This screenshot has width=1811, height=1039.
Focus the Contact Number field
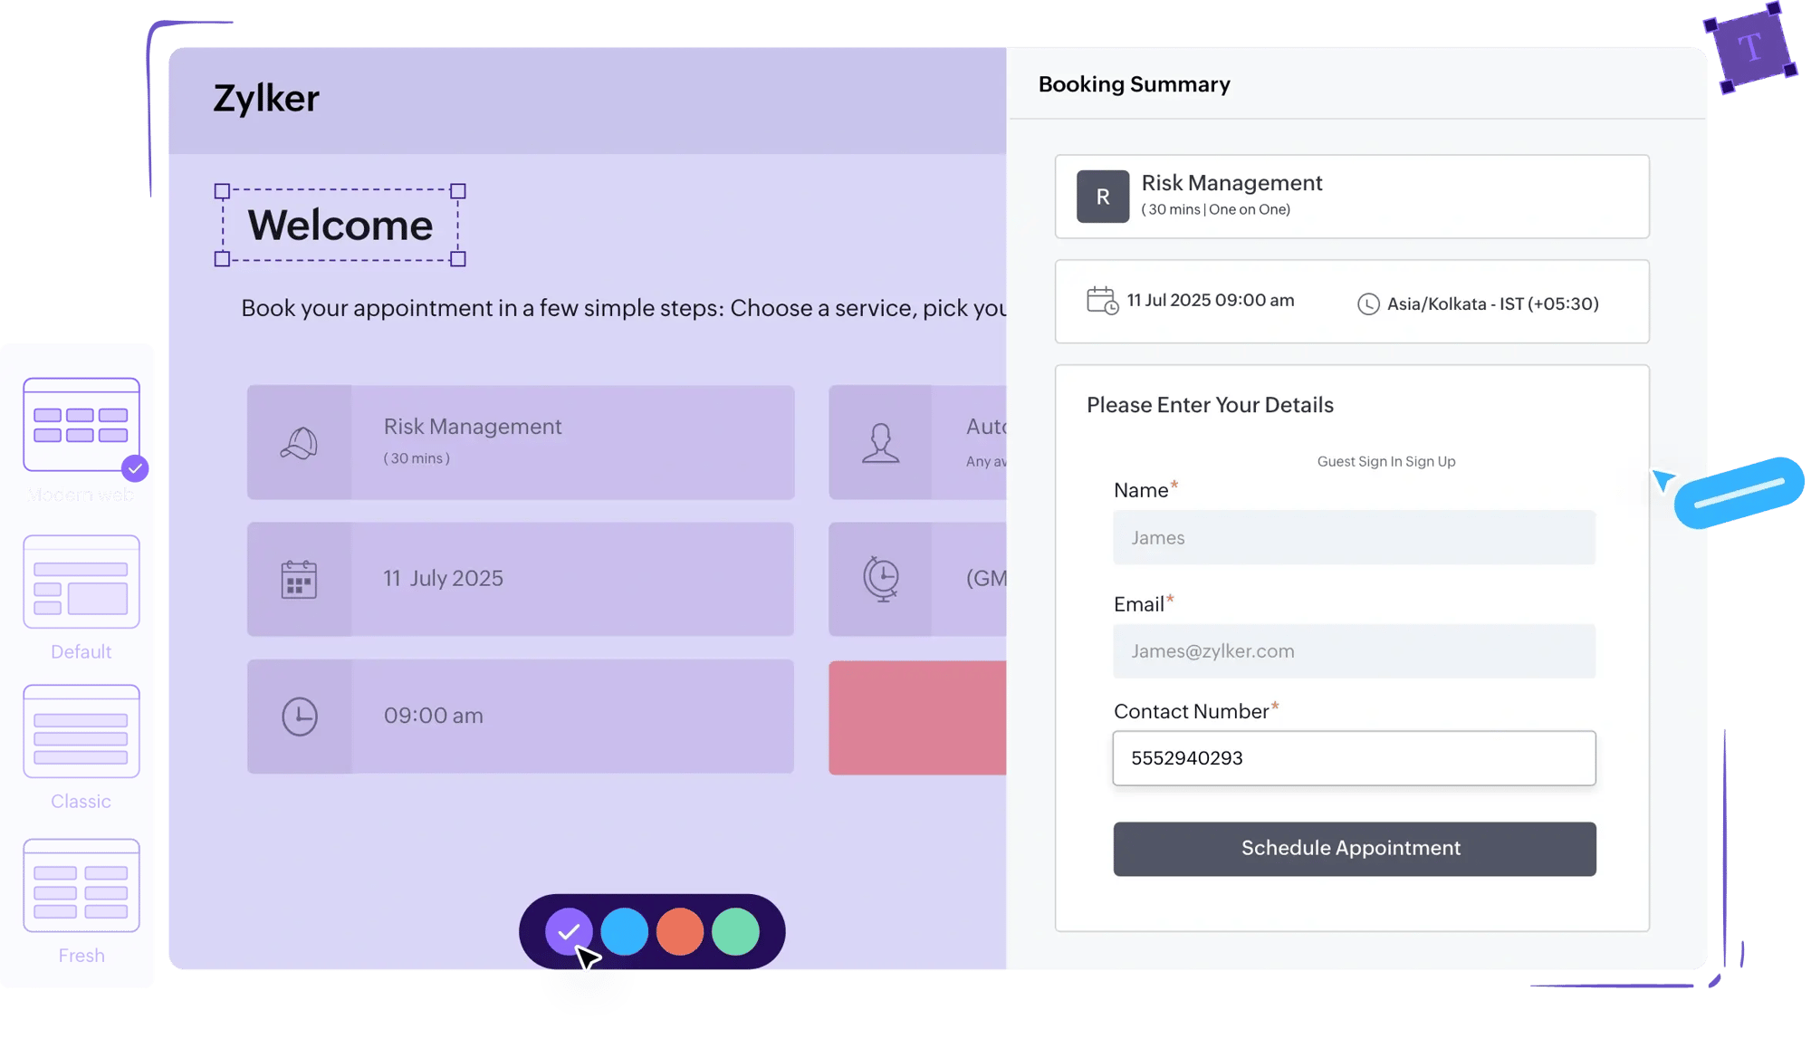pos(1354,758)
